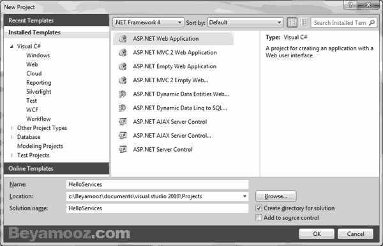Click the OK button
This screenshot has width=383, height=246.
(x=317, y=234)
